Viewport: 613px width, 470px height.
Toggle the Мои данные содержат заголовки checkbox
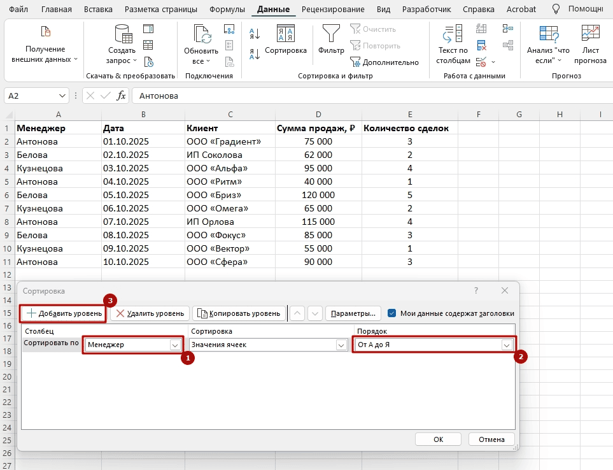(392, 313)
